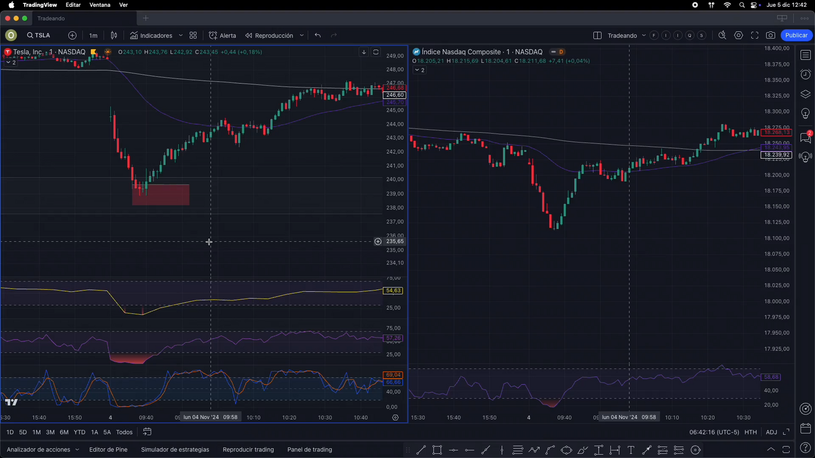Enter fullscreen mode via the top toolbar icon
Image resolution: width=815 pixels, height=458 pixels.
click(x=755, y=35)
